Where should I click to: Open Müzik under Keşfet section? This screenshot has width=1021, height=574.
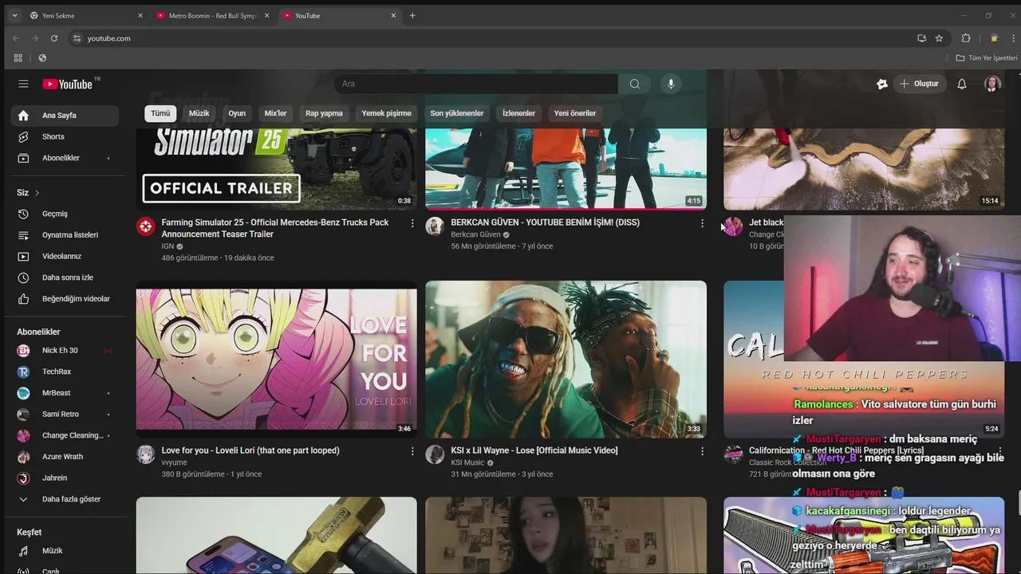pyautogui.click(x=65, y=551)
